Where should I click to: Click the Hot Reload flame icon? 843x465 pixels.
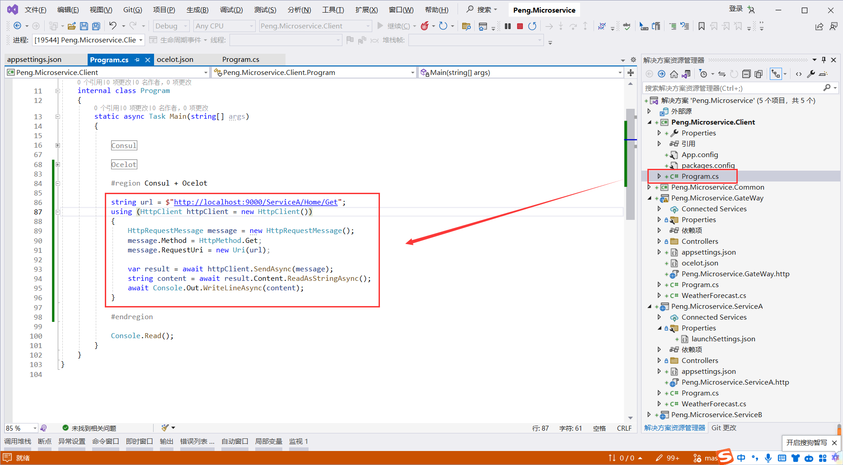[x=425, y=26]
